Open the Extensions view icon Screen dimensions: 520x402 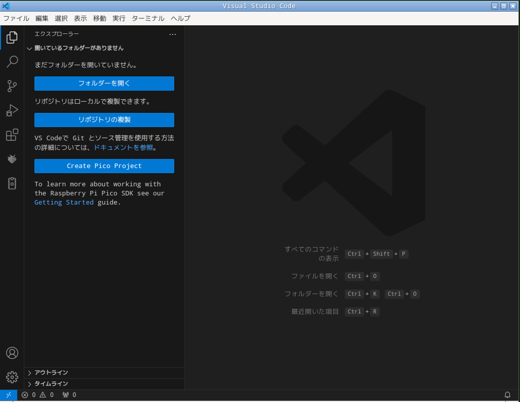(12, 135)
